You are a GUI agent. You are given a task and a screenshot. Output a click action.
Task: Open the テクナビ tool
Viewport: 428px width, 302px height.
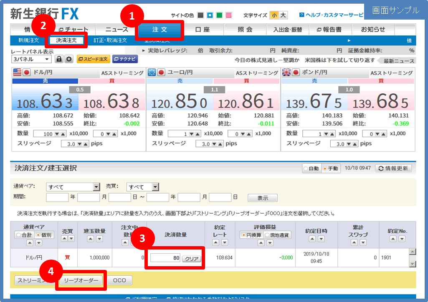[x=125, y=59]
